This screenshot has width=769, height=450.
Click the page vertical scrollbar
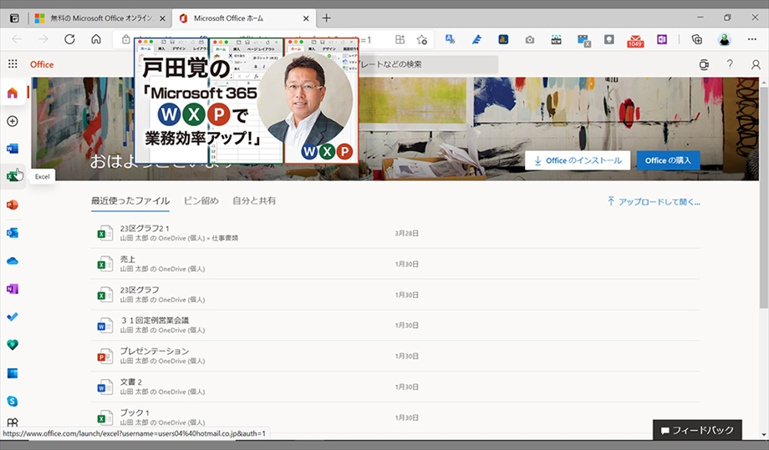[764, 198]
